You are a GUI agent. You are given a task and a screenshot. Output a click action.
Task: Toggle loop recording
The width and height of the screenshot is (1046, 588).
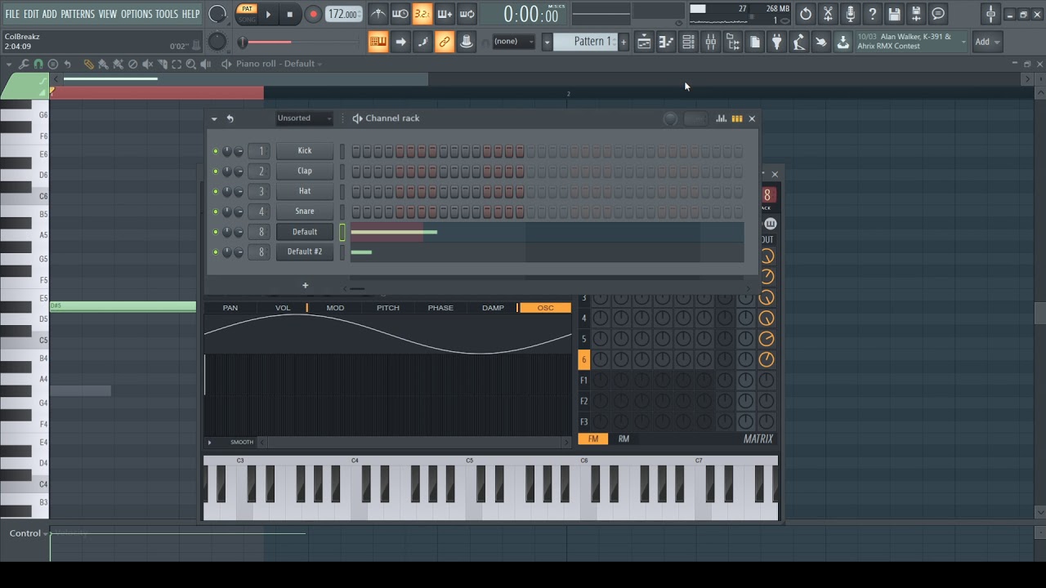pos(467,14)
